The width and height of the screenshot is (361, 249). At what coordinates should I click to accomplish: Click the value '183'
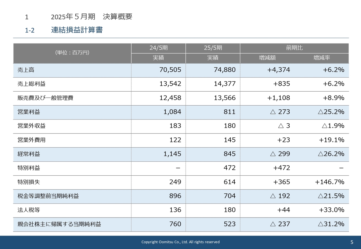click(x=175, y=126)
